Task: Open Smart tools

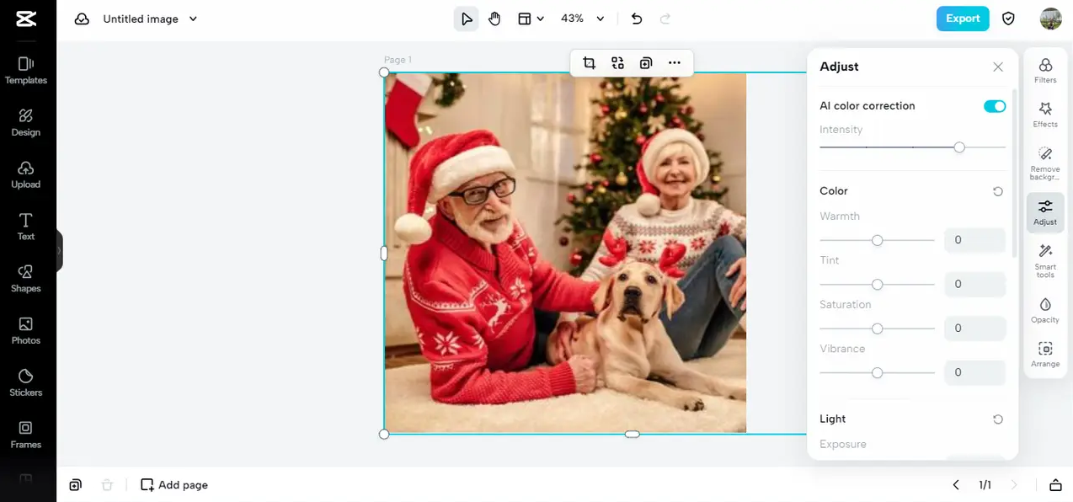Action: click(1045, 261)
